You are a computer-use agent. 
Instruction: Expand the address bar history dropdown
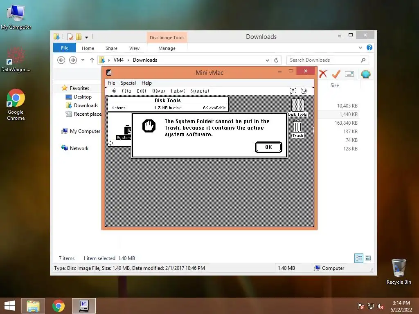267,61
